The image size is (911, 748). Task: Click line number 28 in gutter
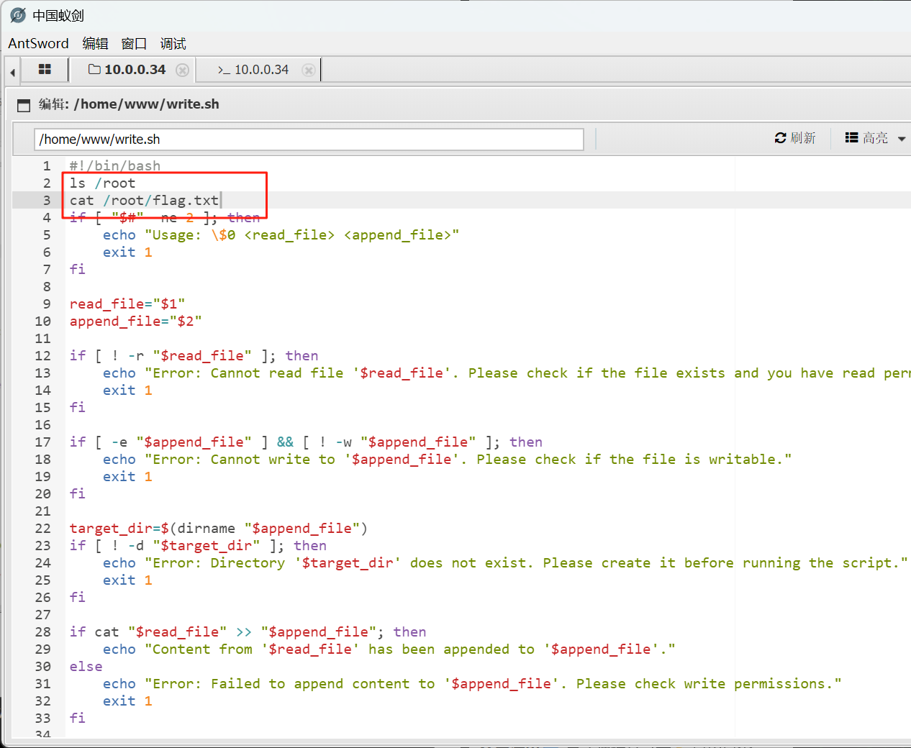tap(43, 631)
